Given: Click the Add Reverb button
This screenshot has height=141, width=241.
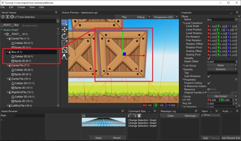Looking at the screenshot, I should [228, 138].
